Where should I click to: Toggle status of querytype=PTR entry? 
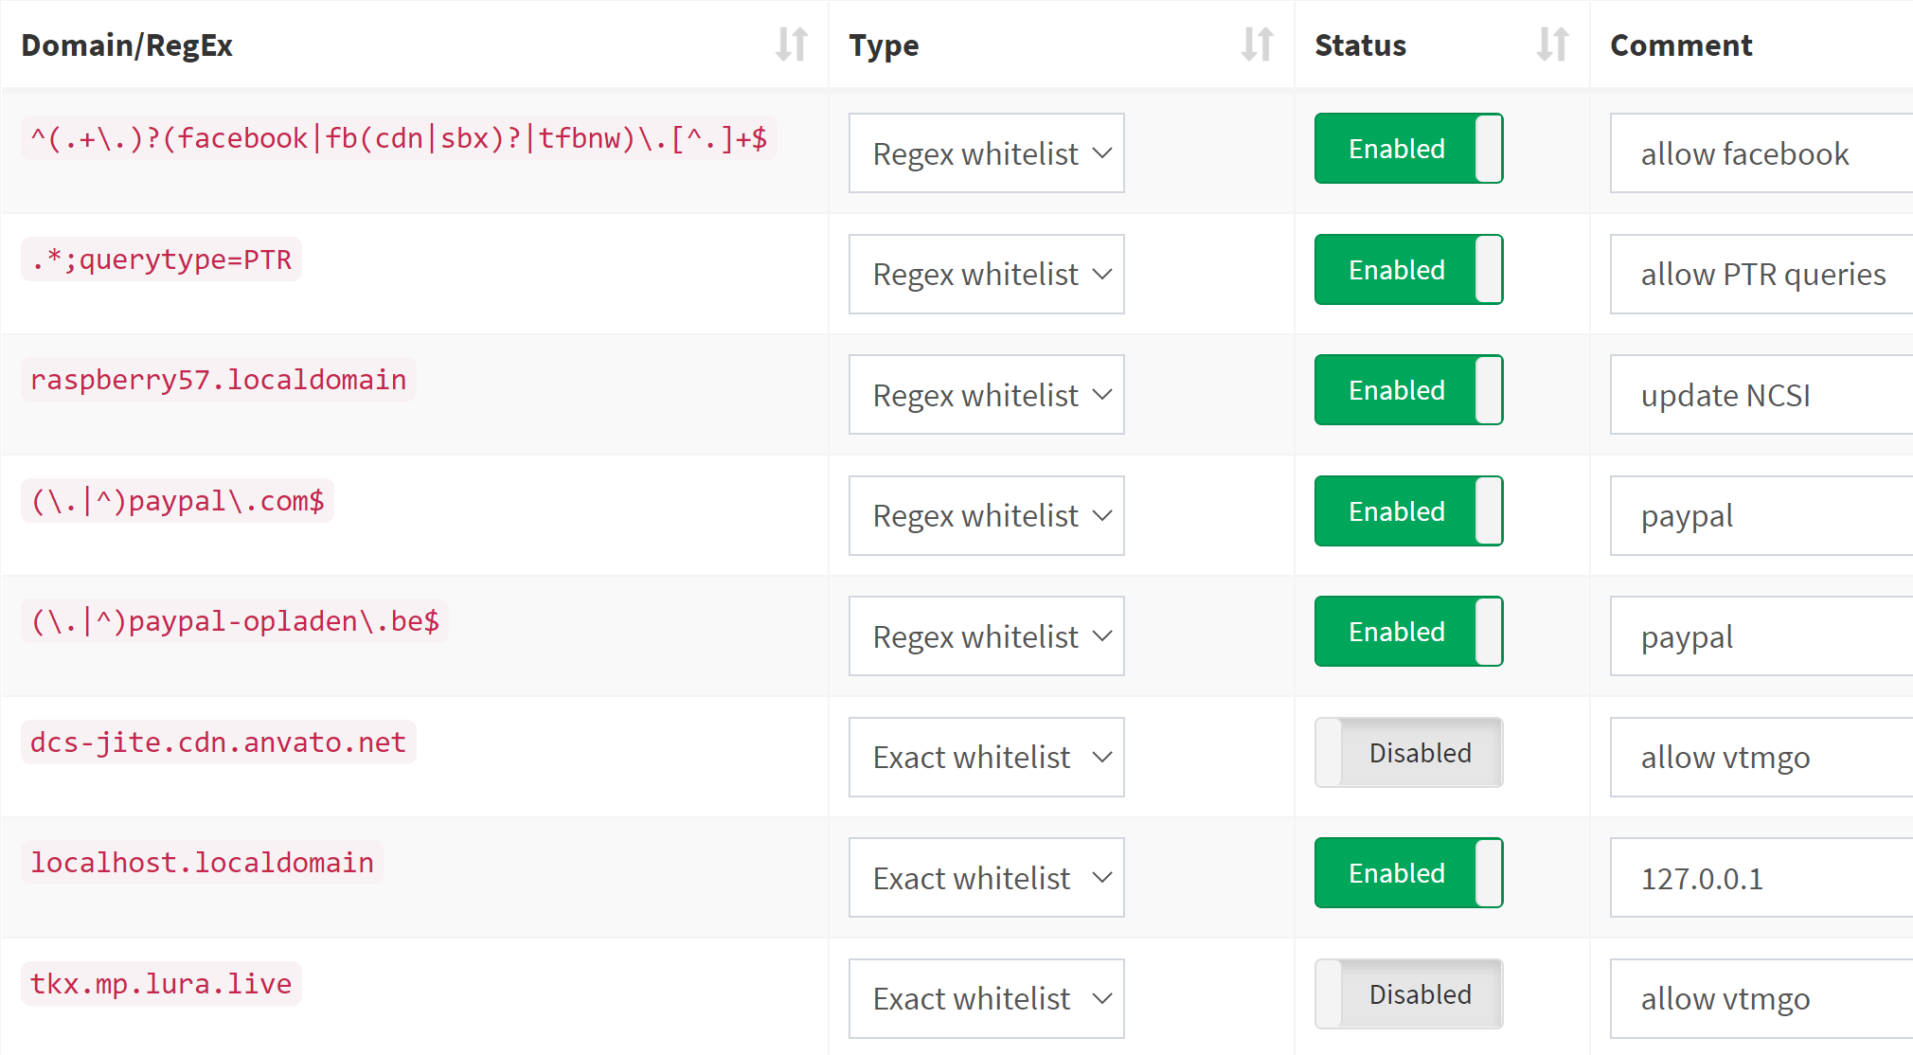pos(1408,270)
